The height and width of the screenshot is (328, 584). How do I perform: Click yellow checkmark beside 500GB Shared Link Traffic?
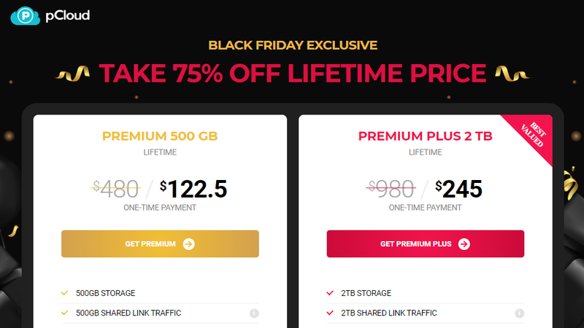tap(65, 313)
